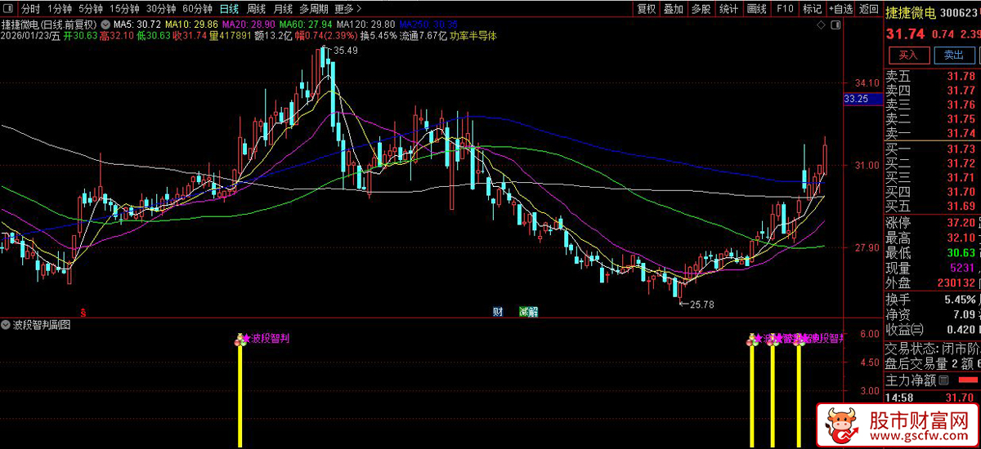This screenshot has width=981, height=449.
Task: Click the 最高 value 32.10
Action: [961, 238]
